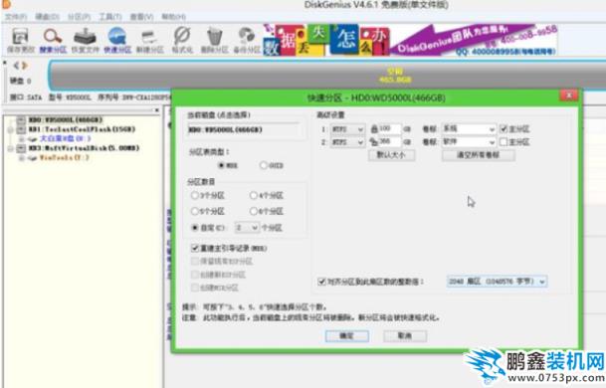Screen dimensions: 606x388
Task: Click the lock icon beside partition 2 size
Action: (x=374, y=142)
